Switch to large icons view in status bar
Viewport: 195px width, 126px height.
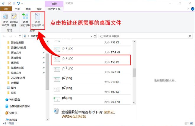point(192,123)
